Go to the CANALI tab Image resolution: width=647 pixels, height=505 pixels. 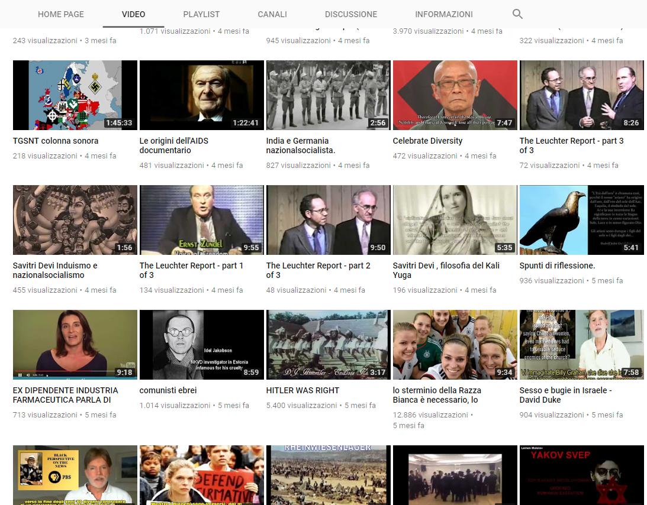pos(272,14)
